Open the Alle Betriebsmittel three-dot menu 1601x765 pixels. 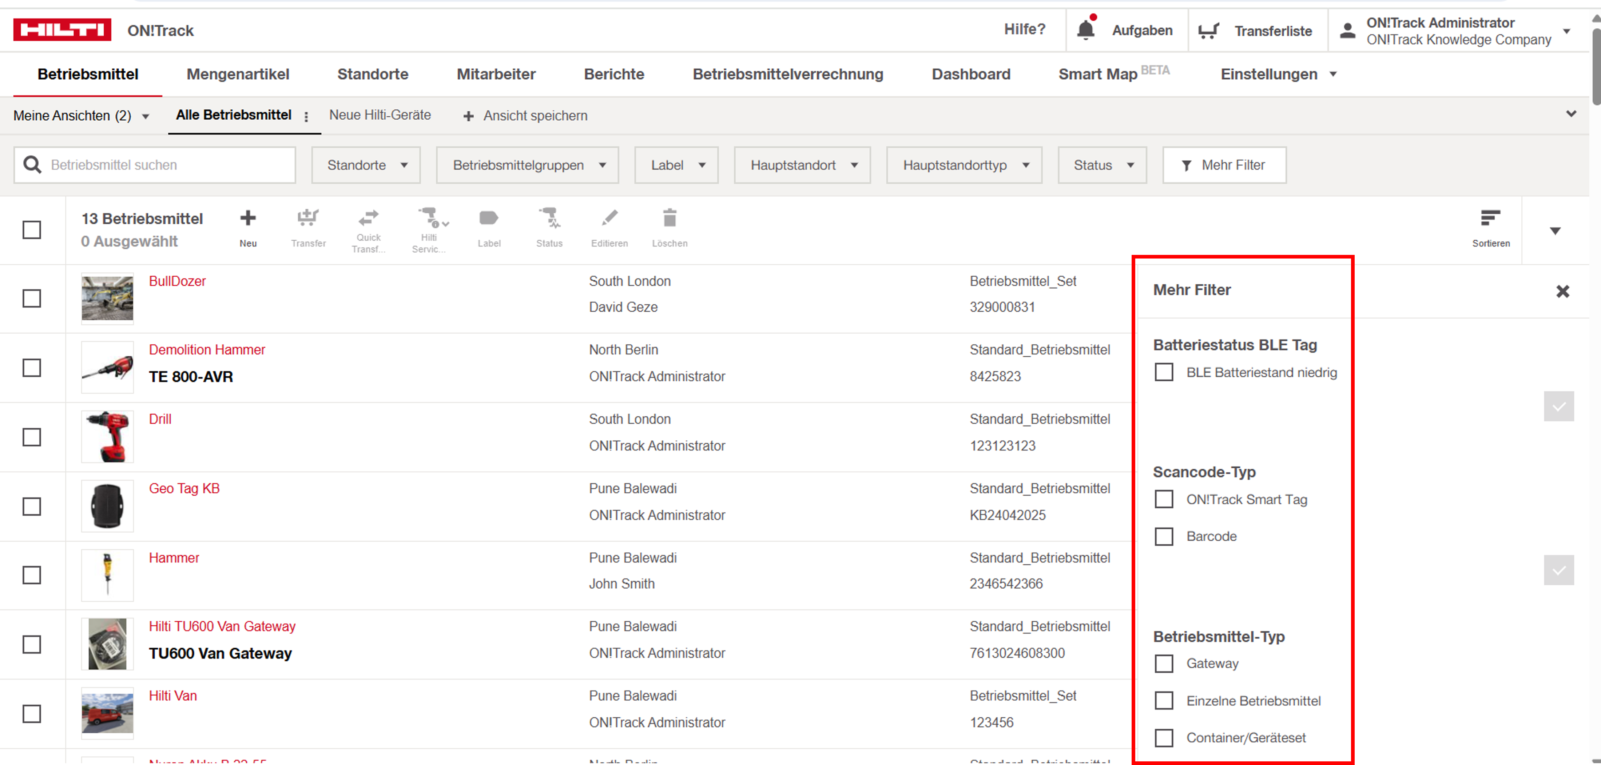[x=306, y=116]
